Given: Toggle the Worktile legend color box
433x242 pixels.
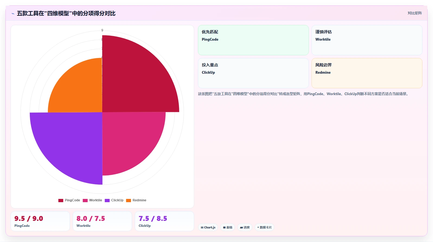Looking at the screenshot, I should click(x=85, y=201).
